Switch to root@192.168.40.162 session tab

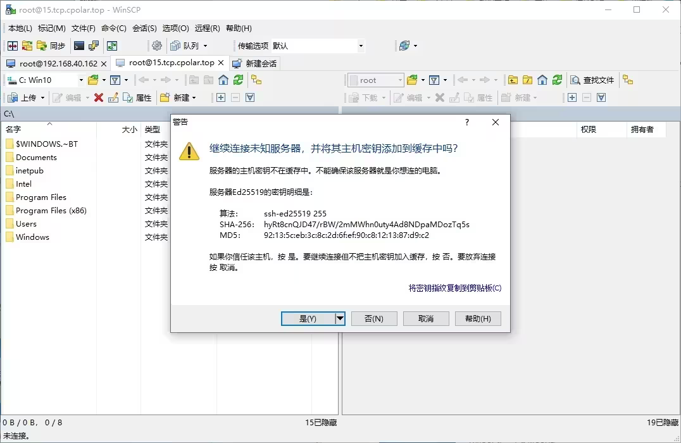point(56,63)
